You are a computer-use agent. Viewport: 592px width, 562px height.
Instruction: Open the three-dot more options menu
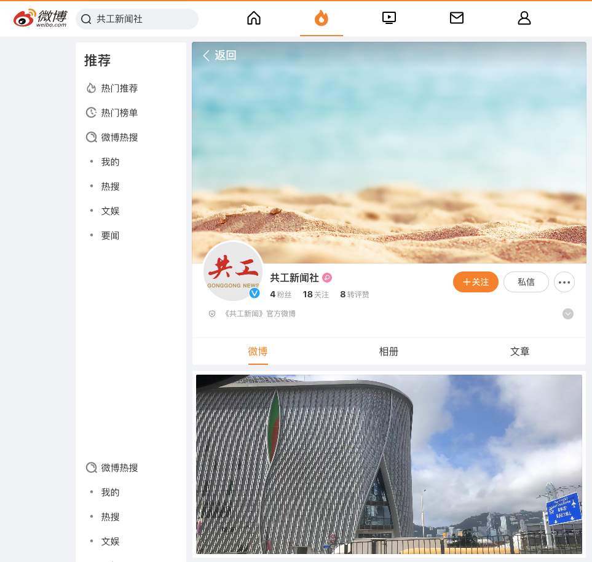coord(564,283)
